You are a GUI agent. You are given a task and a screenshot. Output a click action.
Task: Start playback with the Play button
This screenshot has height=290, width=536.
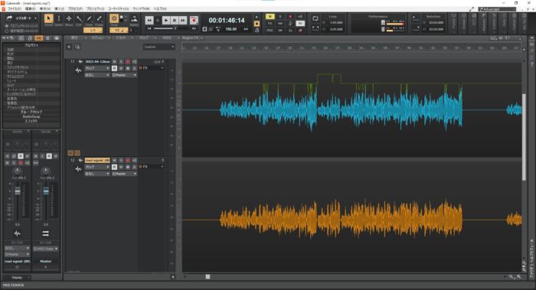pyautogui.click(x=166, y=21)
